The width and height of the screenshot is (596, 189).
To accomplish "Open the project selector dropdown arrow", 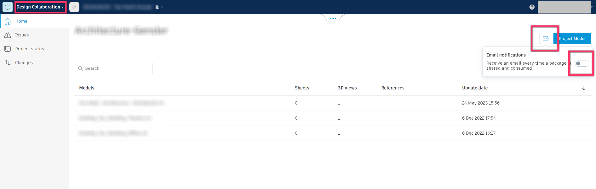I will [162, 7].
